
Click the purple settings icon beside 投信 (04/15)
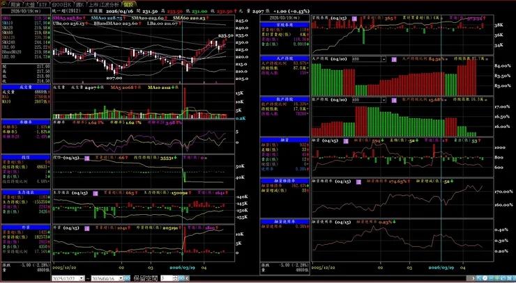(87, 159)
